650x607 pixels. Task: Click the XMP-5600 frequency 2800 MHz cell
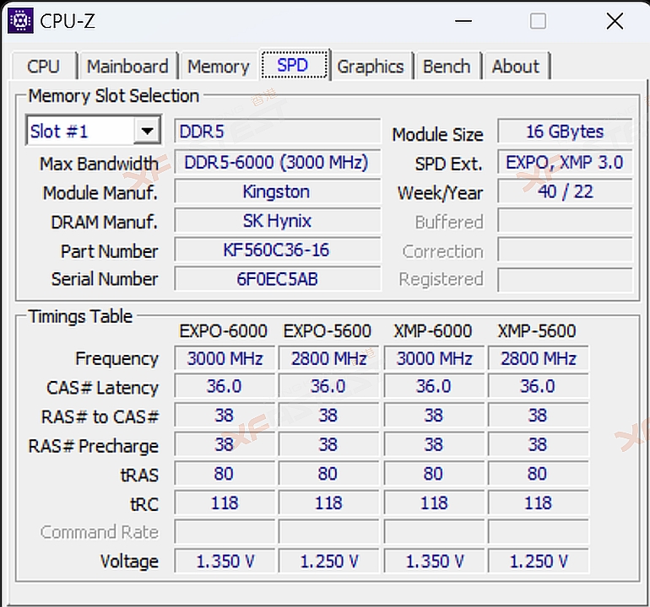click(x=538, y=358)
